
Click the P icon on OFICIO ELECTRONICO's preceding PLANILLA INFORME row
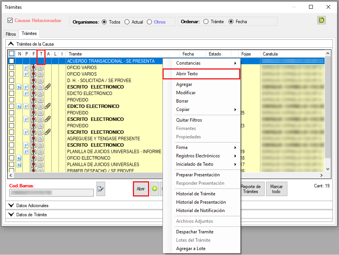click(27, 152)
